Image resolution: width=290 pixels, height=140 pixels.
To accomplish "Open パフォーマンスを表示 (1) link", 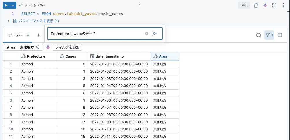I will (x=39, y=21).
